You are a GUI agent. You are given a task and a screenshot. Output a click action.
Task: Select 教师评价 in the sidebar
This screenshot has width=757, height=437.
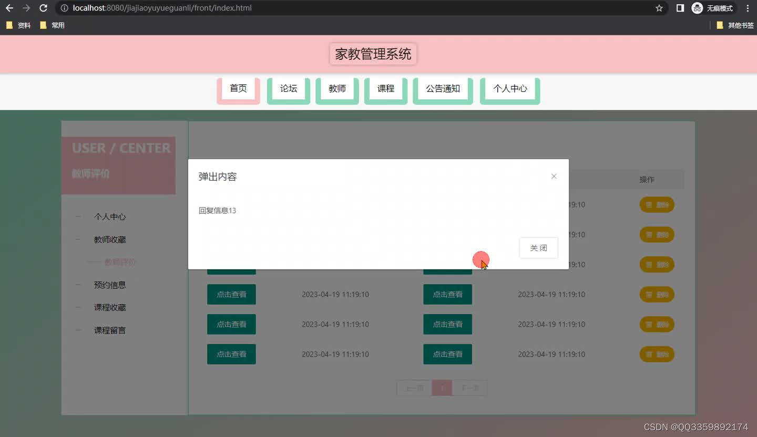120,262
